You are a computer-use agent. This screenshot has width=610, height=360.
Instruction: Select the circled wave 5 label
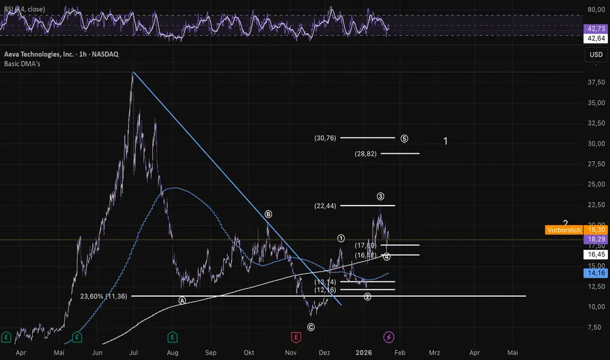tap(404, 139)
